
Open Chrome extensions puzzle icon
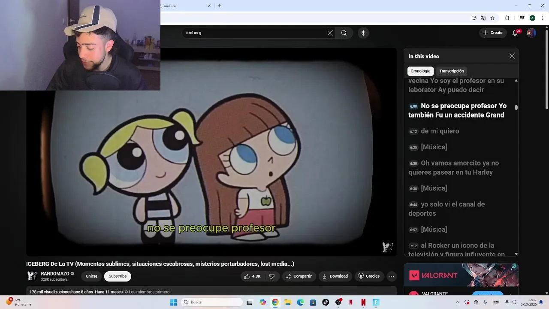[x=507, y=18]
